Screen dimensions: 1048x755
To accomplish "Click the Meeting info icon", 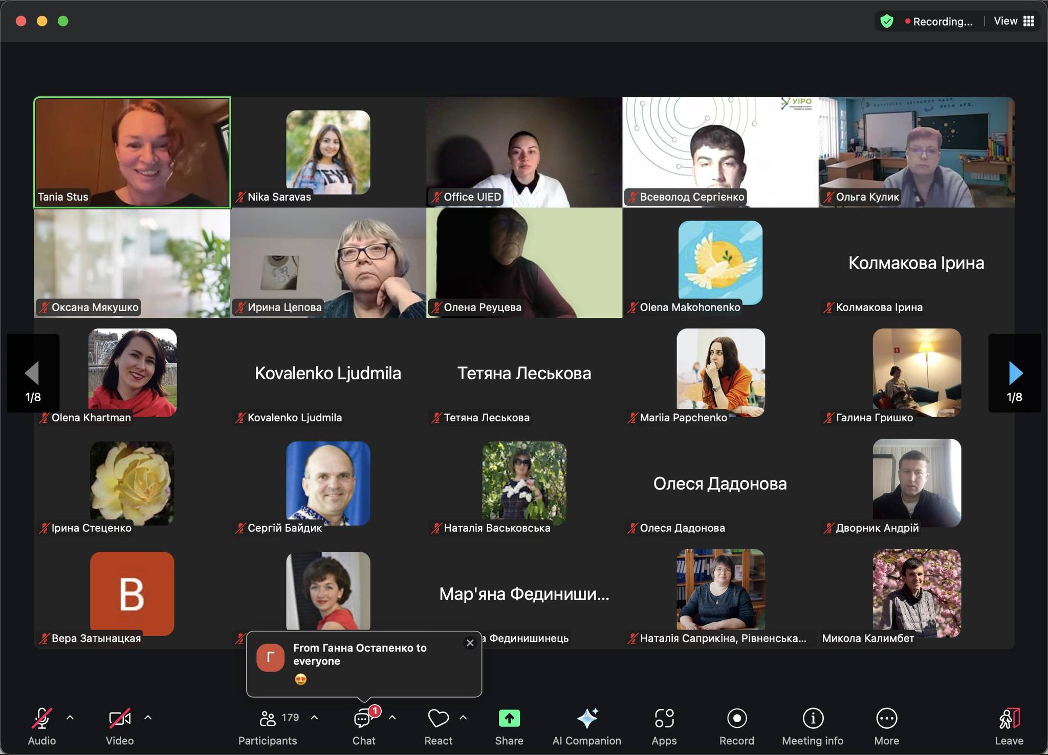I will coord(813,718).
